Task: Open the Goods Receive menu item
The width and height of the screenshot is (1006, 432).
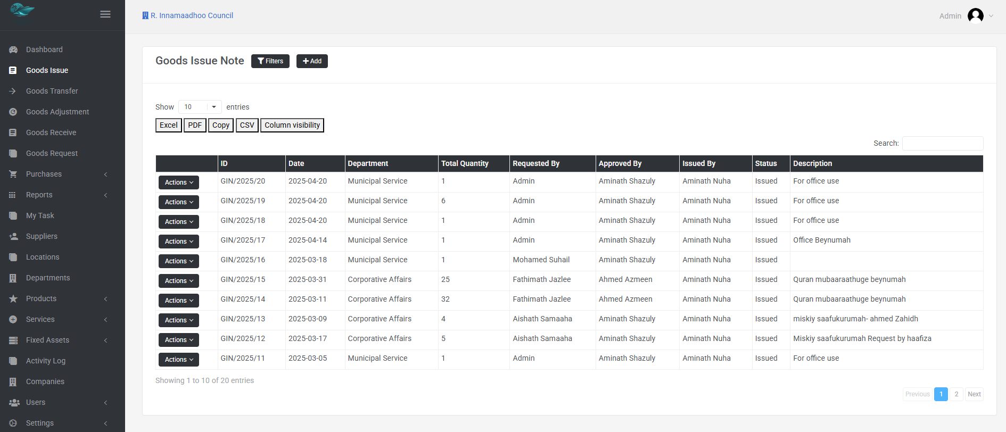Action: click(x=51, y=132)
